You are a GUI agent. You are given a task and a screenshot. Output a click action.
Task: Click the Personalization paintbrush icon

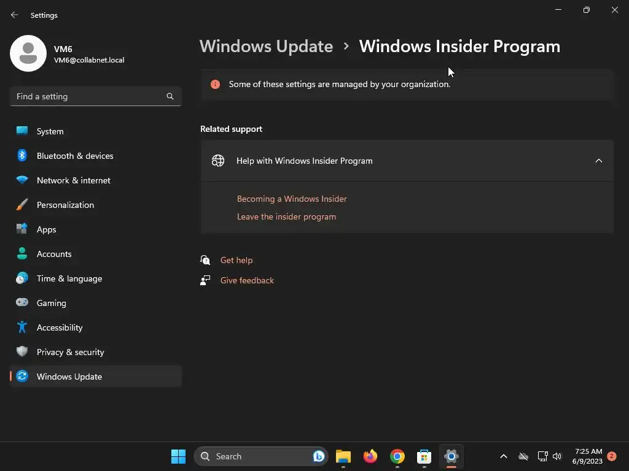click(x=22, y=205)
